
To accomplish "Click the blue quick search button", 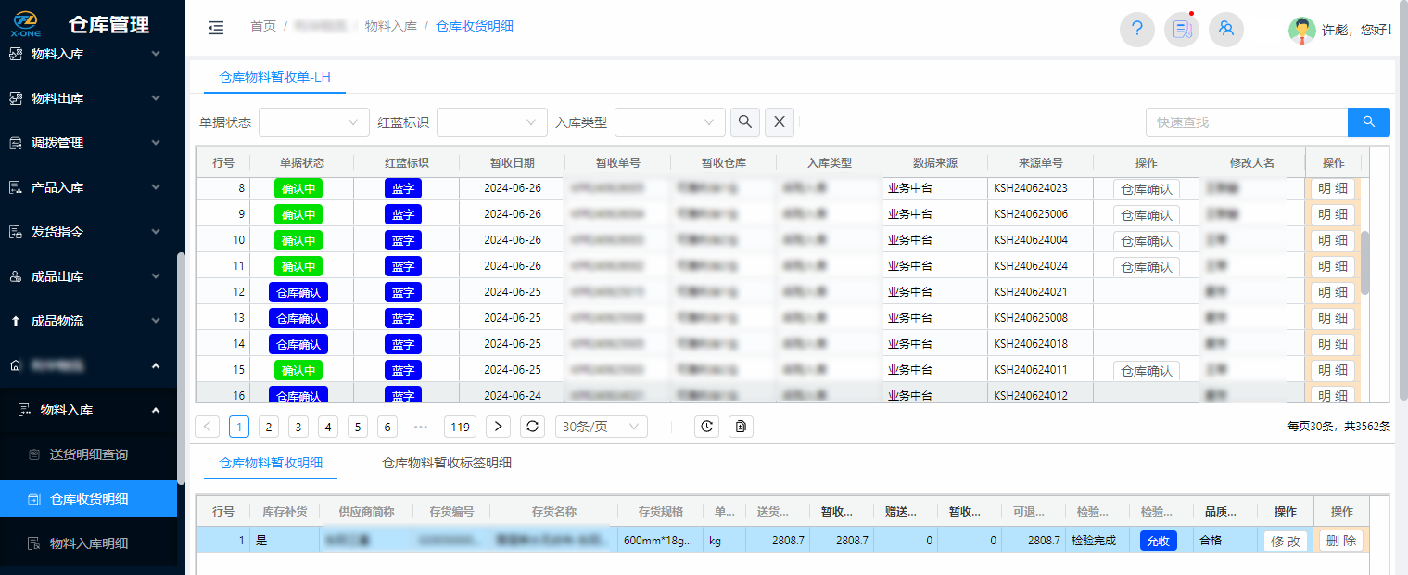I will tap(1368, 122).
